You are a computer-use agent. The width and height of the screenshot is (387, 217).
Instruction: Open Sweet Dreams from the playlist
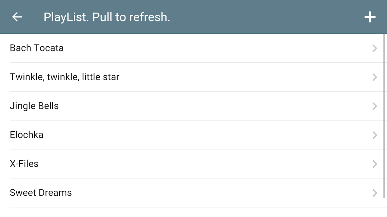pyautogui.click(x=41, y=193)
